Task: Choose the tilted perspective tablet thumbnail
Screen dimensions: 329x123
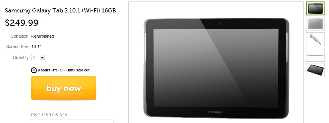Action: [x=315, y=70]
